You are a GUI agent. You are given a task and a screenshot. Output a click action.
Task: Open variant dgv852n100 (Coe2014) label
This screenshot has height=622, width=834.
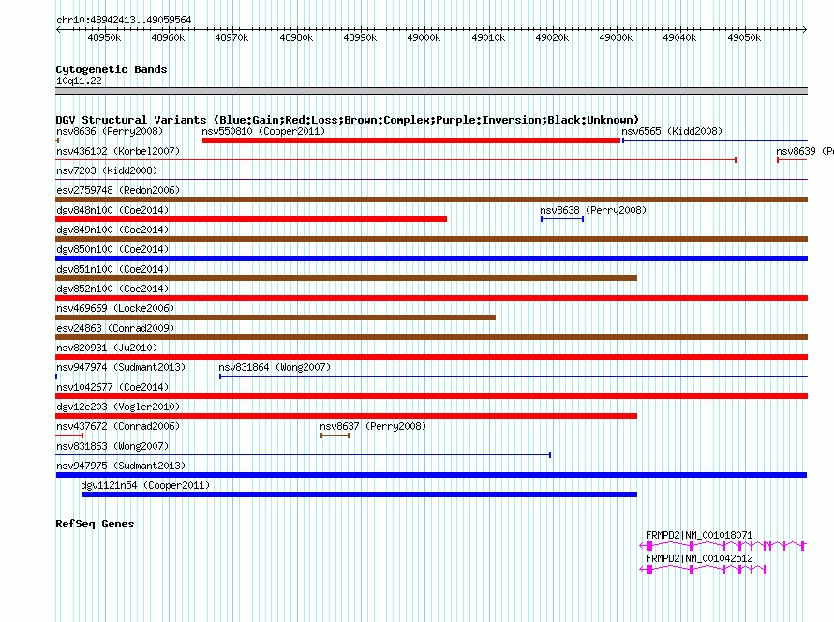point(112,289)
